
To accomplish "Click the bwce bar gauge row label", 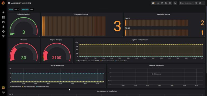I will click(x=128, y=18).
